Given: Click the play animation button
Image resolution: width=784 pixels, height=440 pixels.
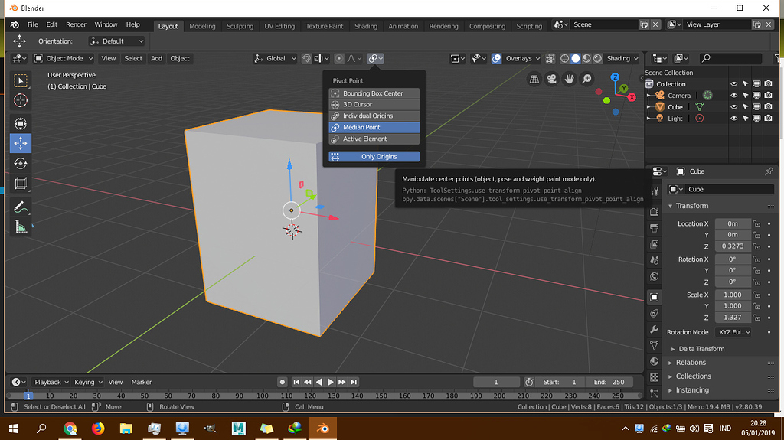Looking at the screenshot, I should tap(330, 382).
